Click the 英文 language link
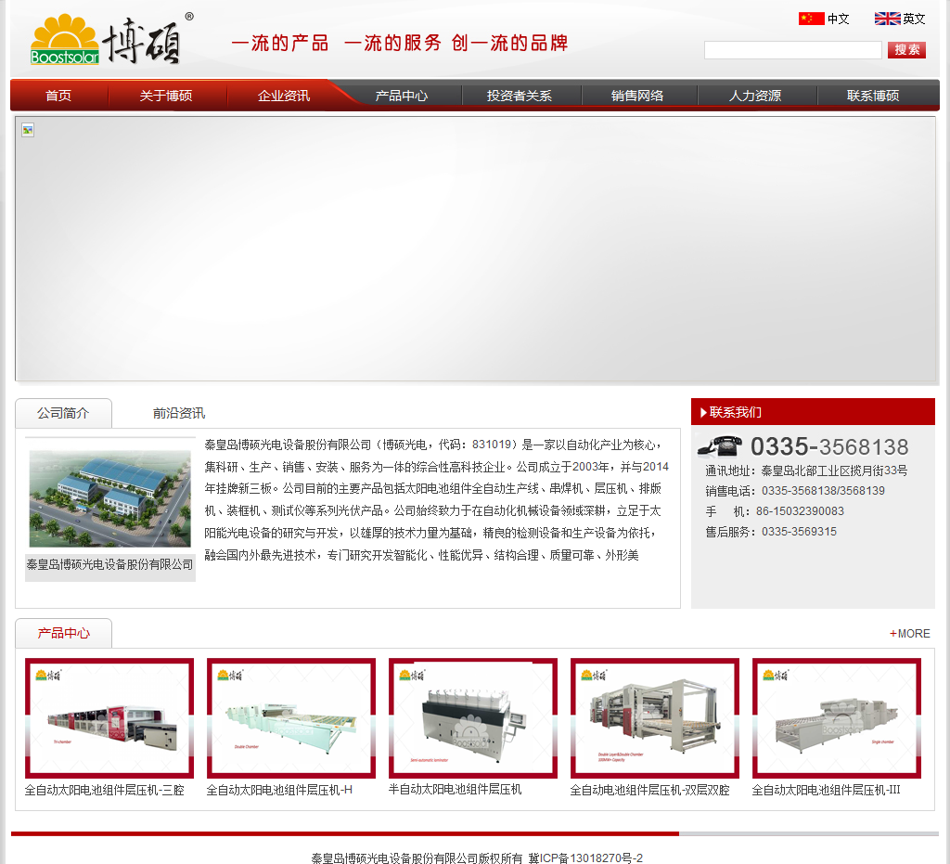 pyautogui.click(x=914, y=19)
